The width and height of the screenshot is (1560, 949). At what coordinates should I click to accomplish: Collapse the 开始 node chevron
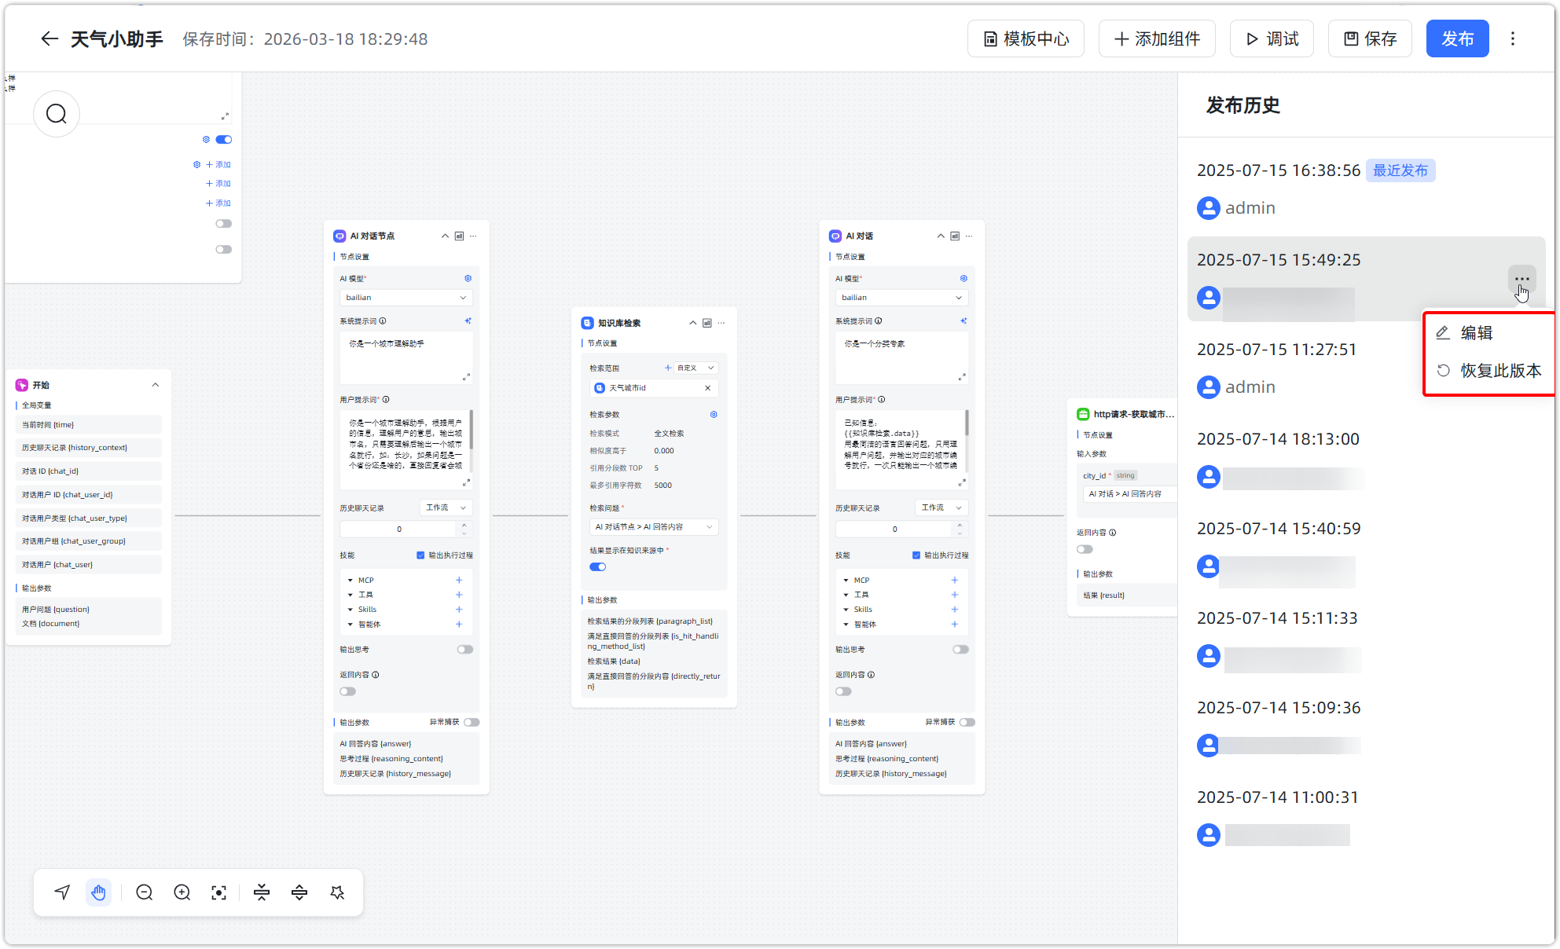156,385
